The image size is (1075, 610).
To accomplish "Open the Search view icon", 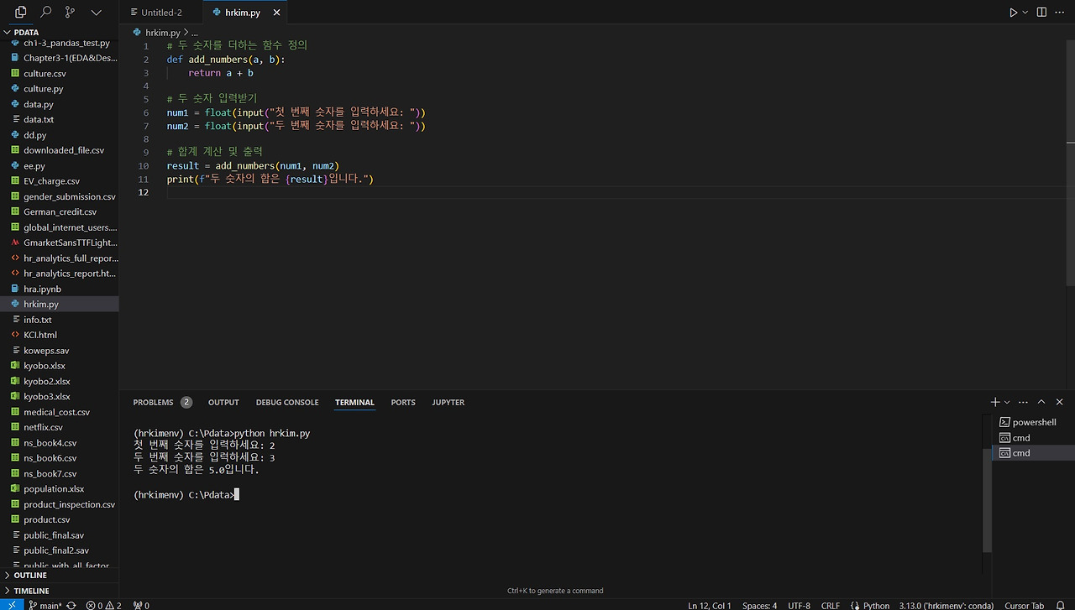I will point(46,13).
